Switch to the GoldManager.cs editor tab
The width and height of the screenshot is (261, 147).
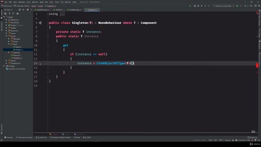(x=75, y=10)
